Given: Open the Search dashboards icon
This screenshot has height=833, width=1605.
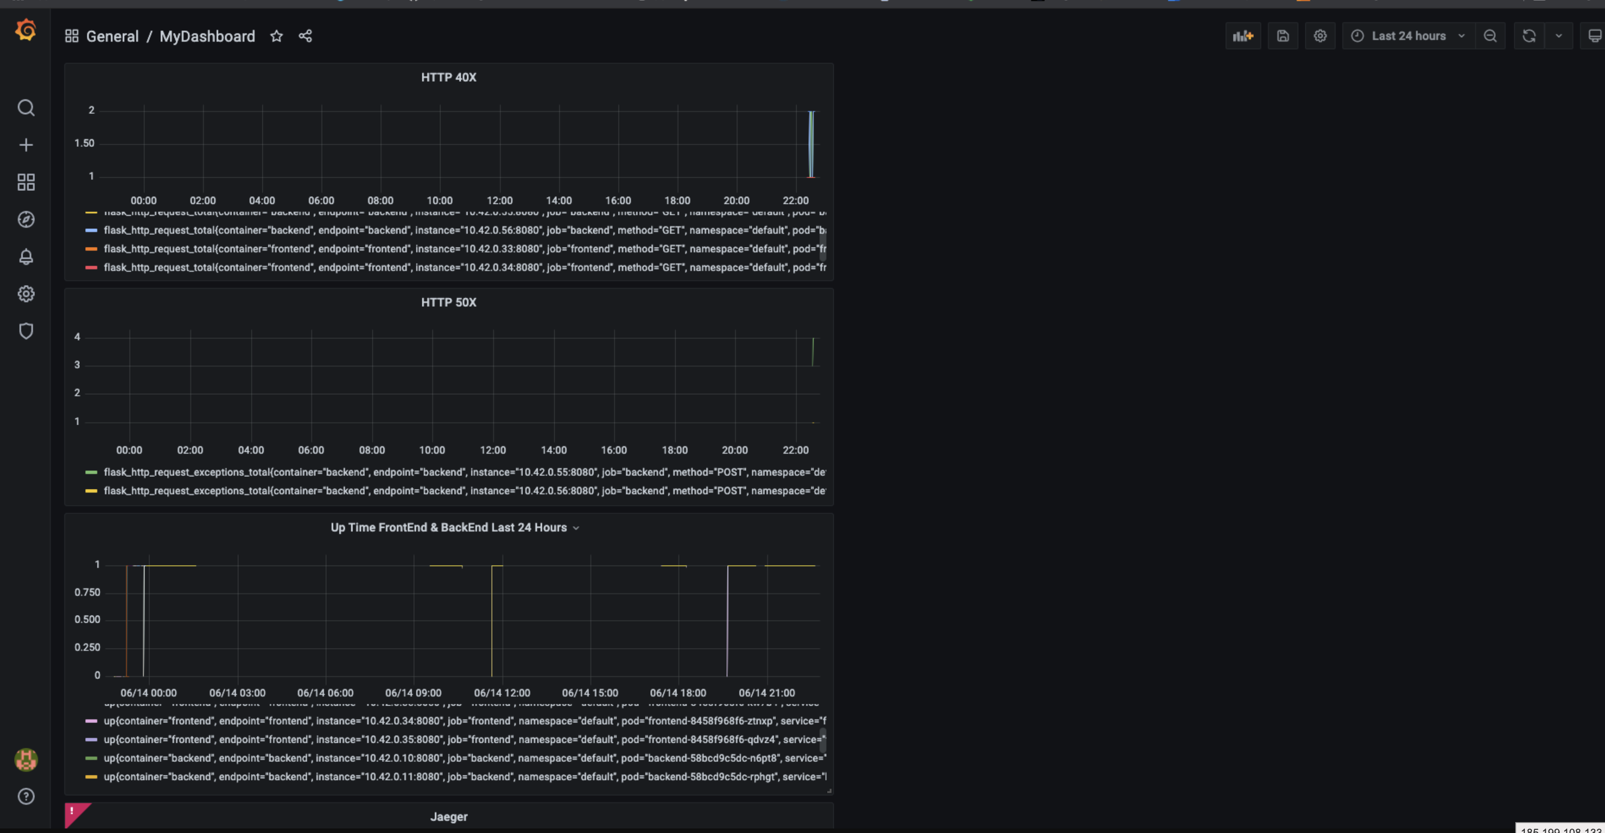Looking at the screenshot, I should pos(25,108).
